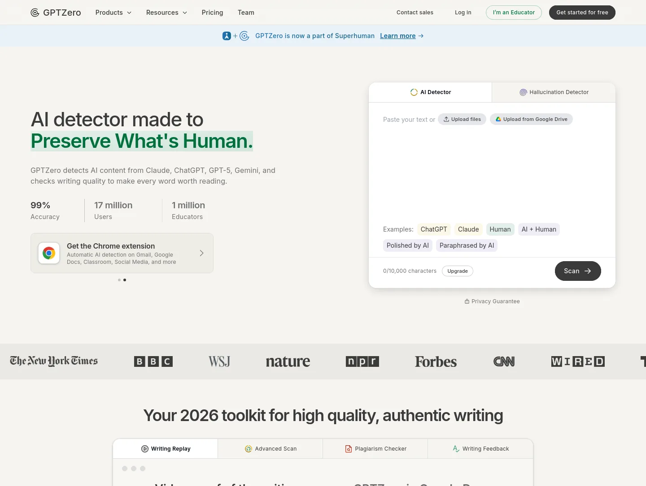The height and width of the screenshot is (486, 646).
Task: Click the Google Drive icon
Action: coord(498,119)
